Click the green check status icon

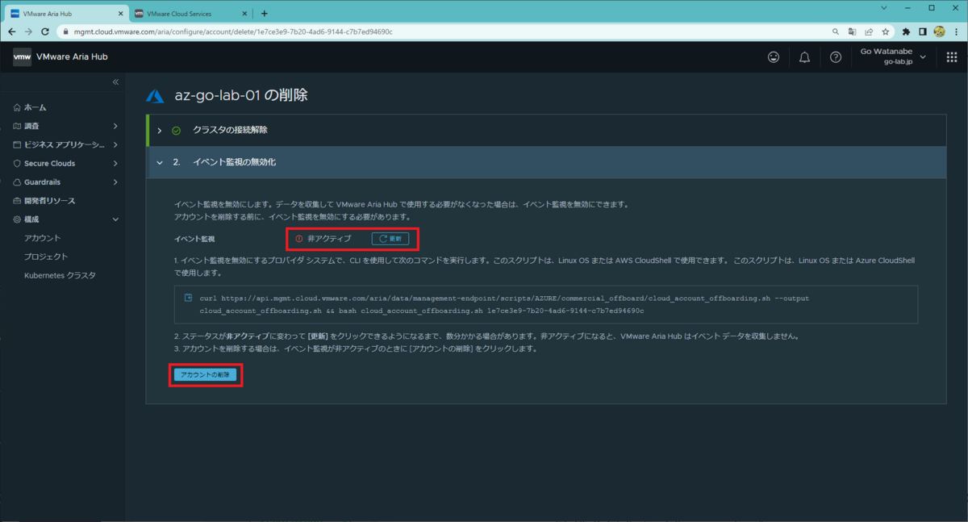(x=176, y=130)
